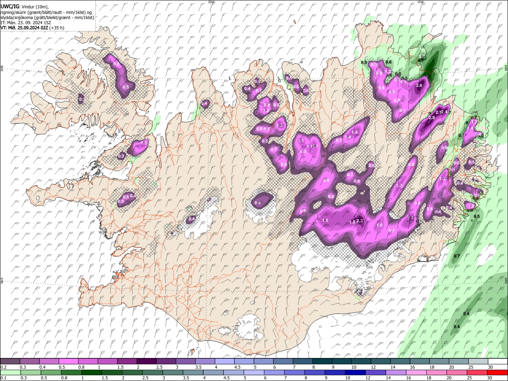The width and height of the screenshot is (508, 381).
Task: Click the '20W' longitude label
Action: coord(211,2)
